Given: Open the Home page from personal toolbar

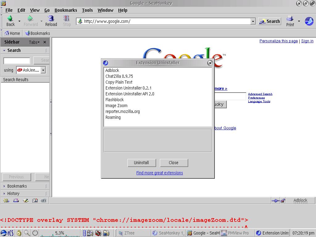Looking at the screenshot, I should tap(12, 33).
